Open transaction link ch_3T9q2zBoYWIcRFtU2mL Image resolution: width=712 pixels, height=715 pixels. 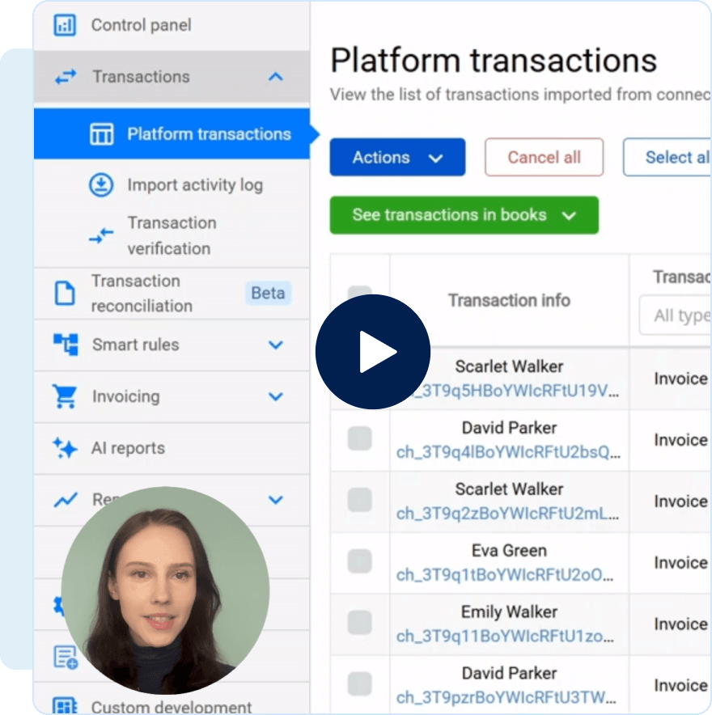(507, 514)
